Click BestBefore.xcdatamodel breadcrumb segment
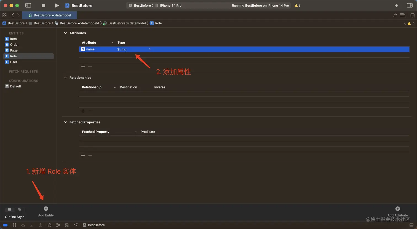This screenshot has height=229, width=417. tap(124, 23)
